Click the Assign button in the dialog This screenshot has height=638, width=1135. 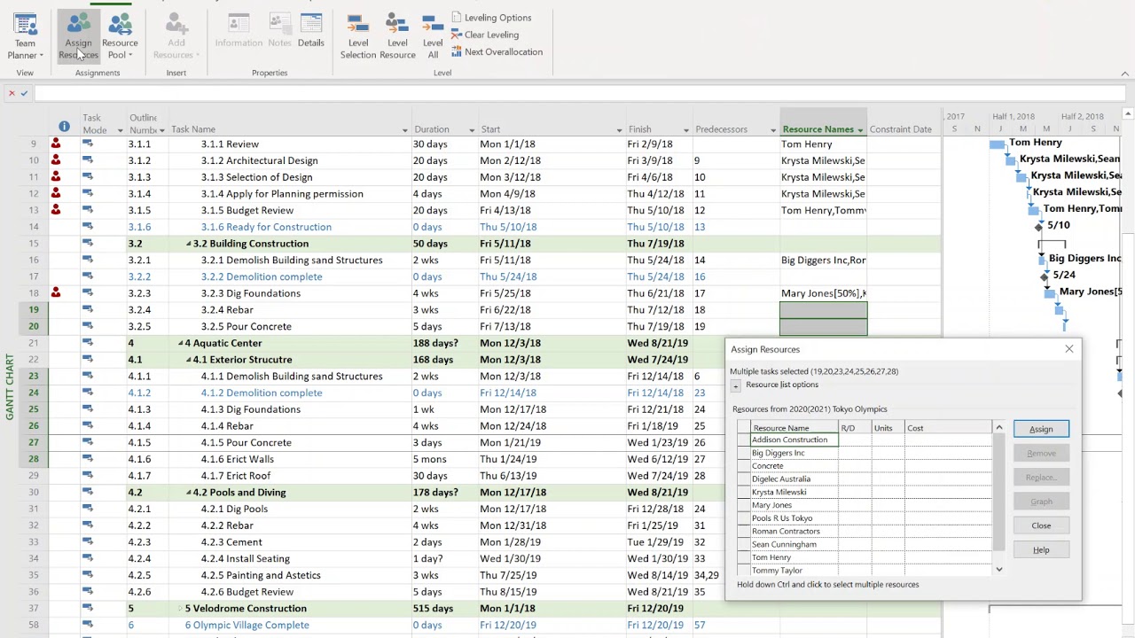pos(1040,428)
